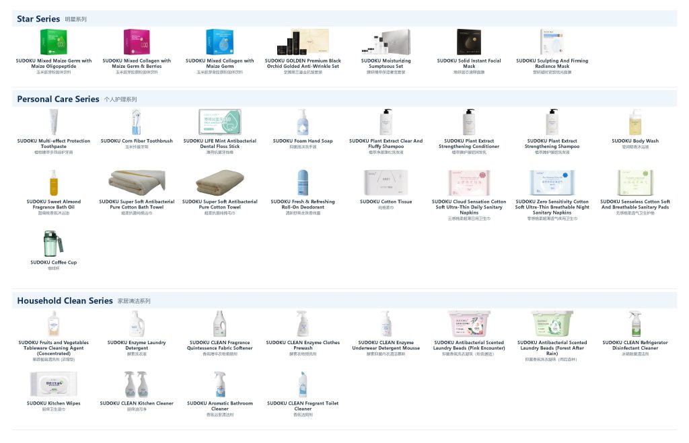The image size is (689, 443).
Task: Click the SUDOKU CLEAN Refrigerator Disinfectant Cleaner name
Action: click(635, 345)
